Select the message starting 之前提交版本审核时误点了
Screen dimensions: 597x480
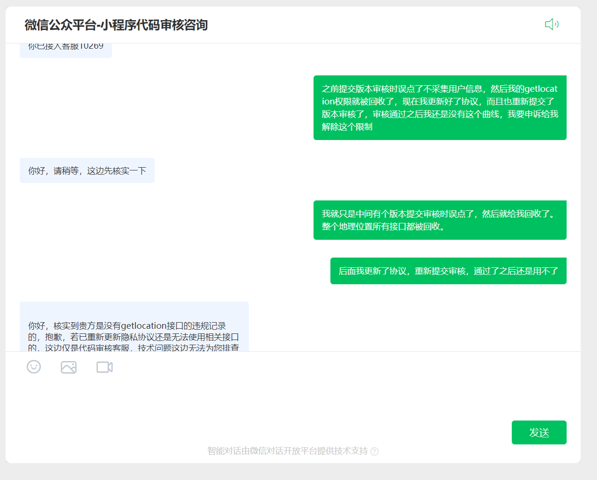(440, 108)
